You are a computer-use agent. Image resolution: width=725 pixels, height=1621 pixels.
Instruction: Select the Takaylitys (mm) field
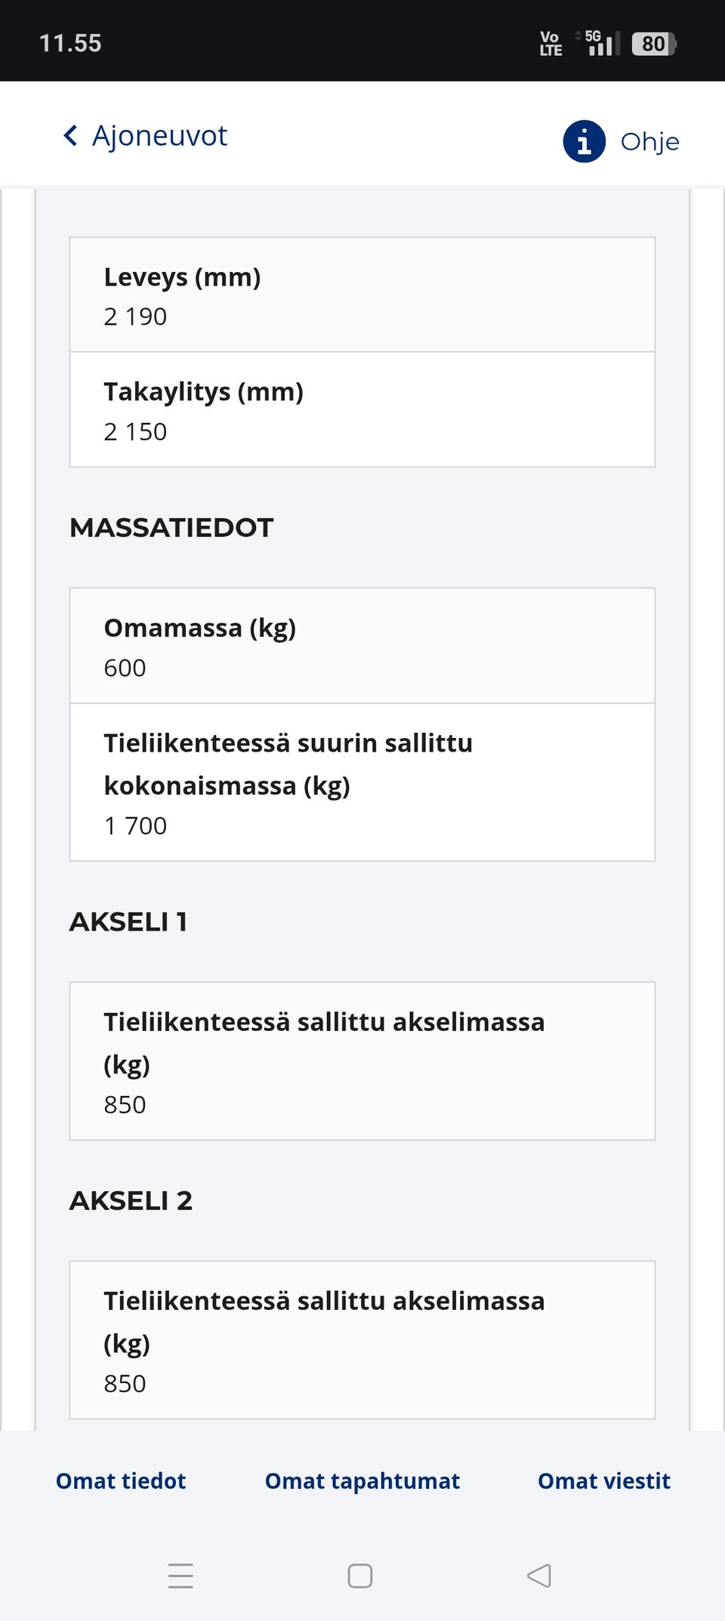click(x=362, y=409)
